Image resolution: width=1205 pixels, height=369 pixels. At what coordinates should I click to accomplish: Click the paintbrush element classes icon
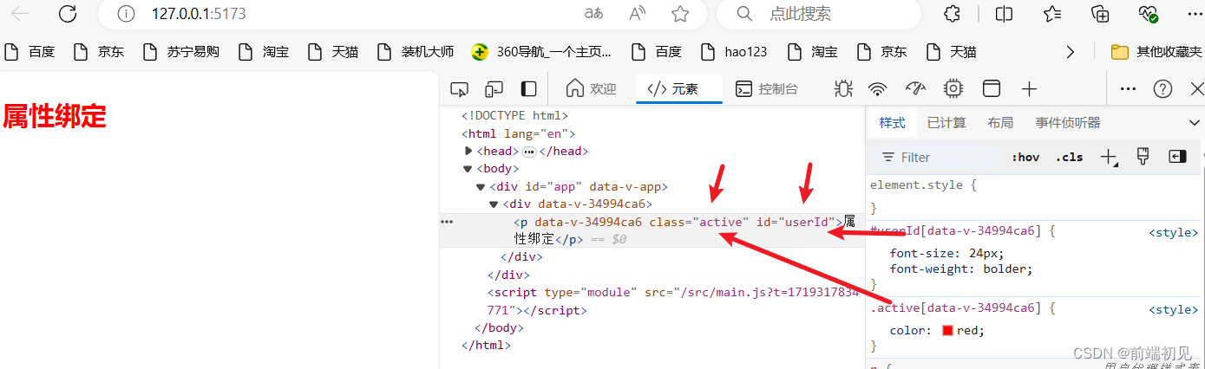pyautogui.click(x=1143, y=156)
